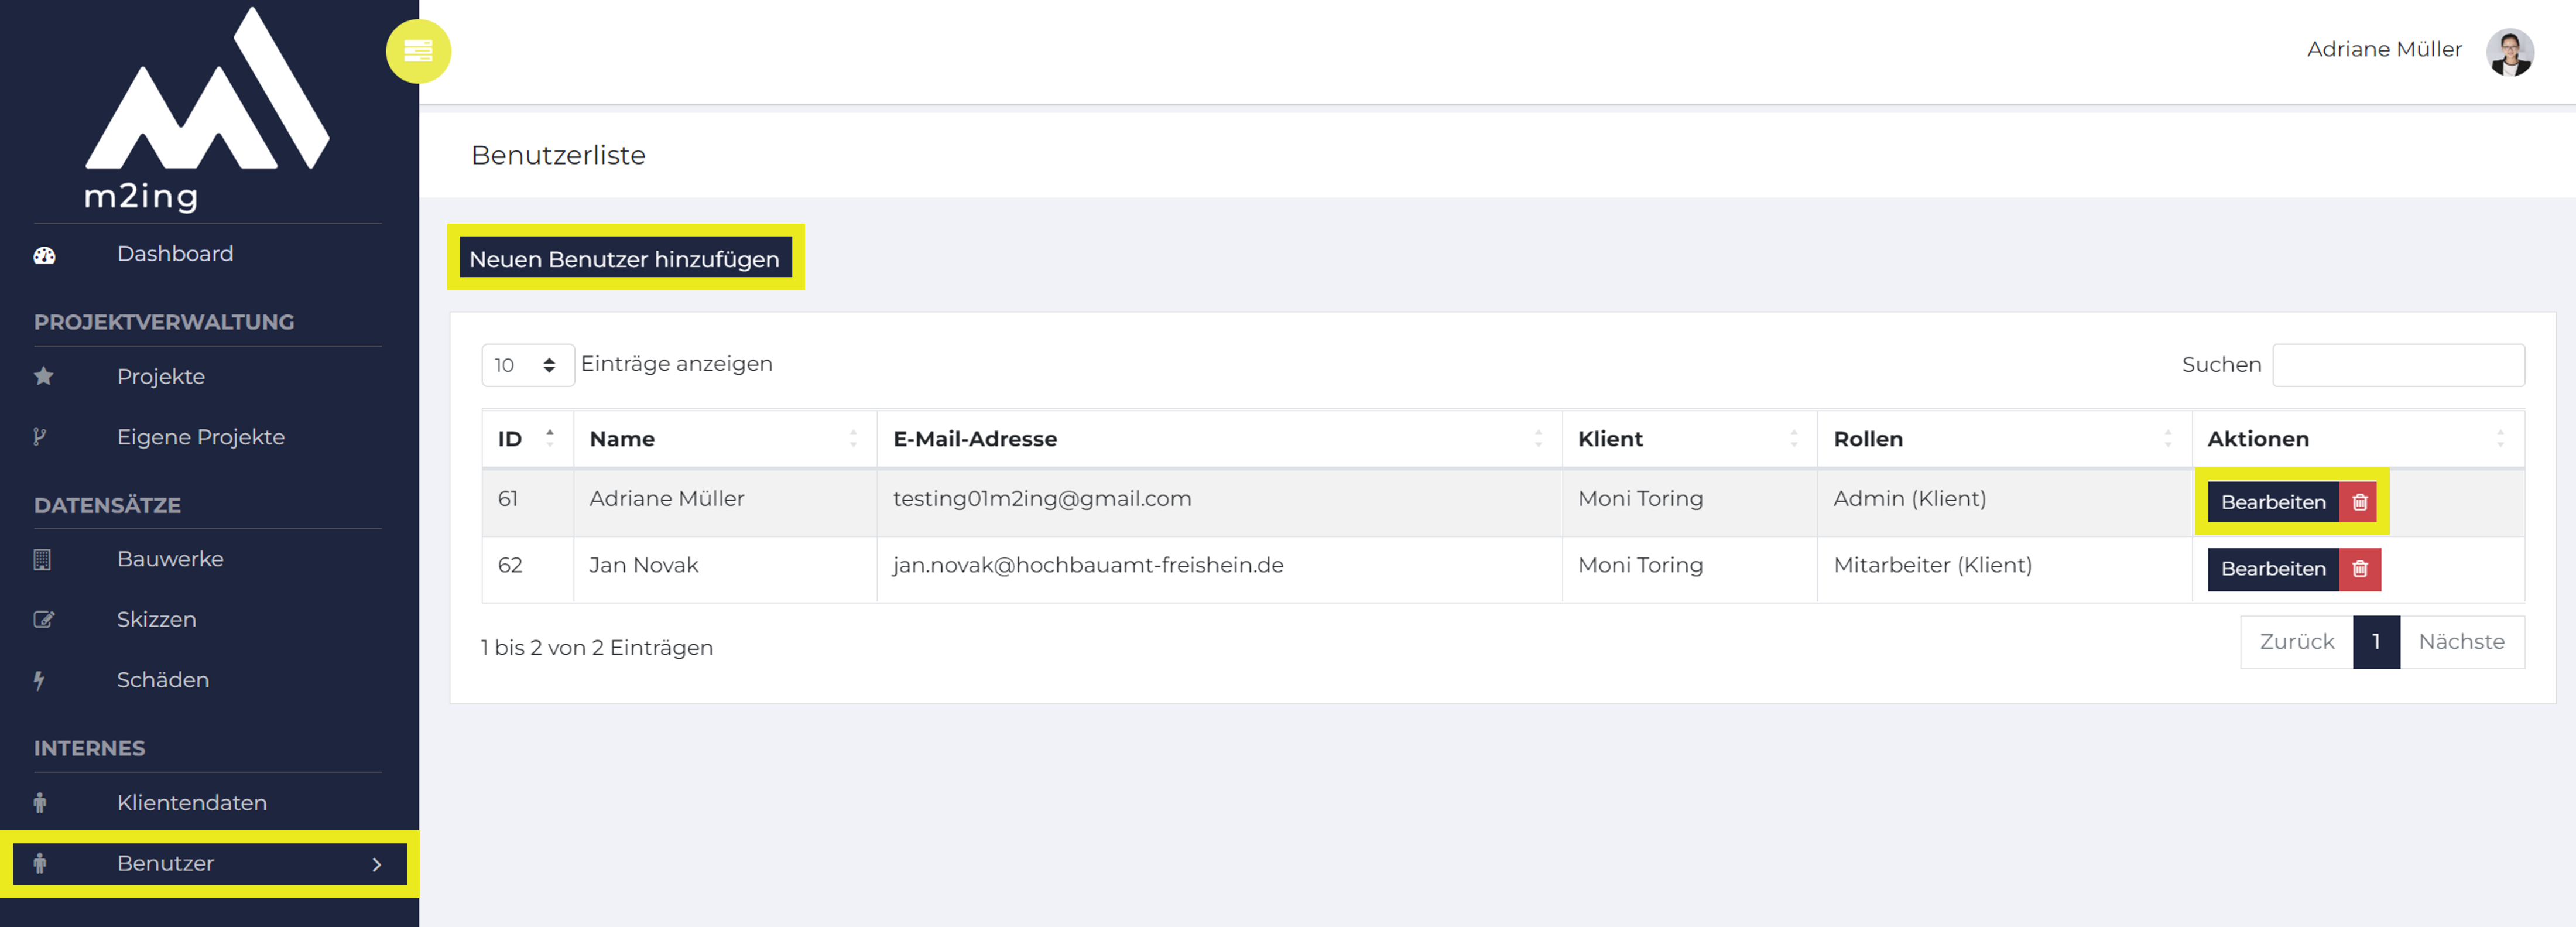Screen dimensions: 2576x927
Task: Click the Dashboard gauge icon
Action: point(44,255)
